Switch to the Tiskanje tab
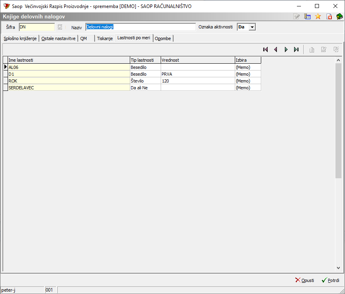 click(105, 38)
